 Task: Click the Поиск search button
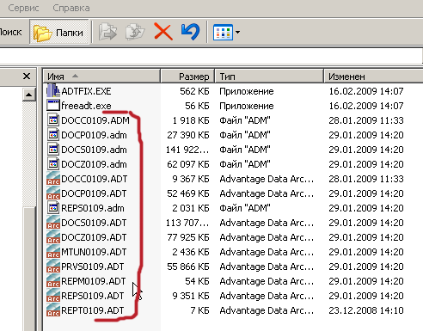(10, 32)
